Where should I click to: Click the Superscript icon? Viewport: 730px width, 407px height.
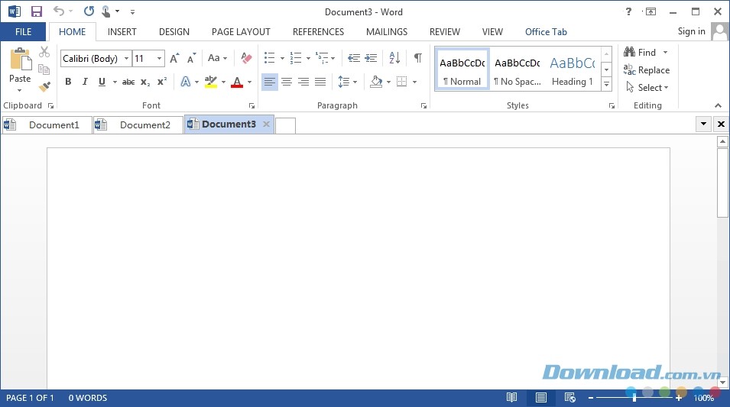point(161,82)
